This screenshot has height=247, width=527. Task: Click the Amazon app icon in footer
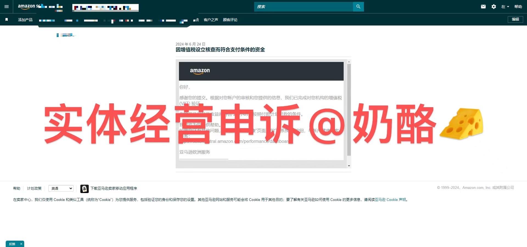pyautogui.click(x=85, y=189)
